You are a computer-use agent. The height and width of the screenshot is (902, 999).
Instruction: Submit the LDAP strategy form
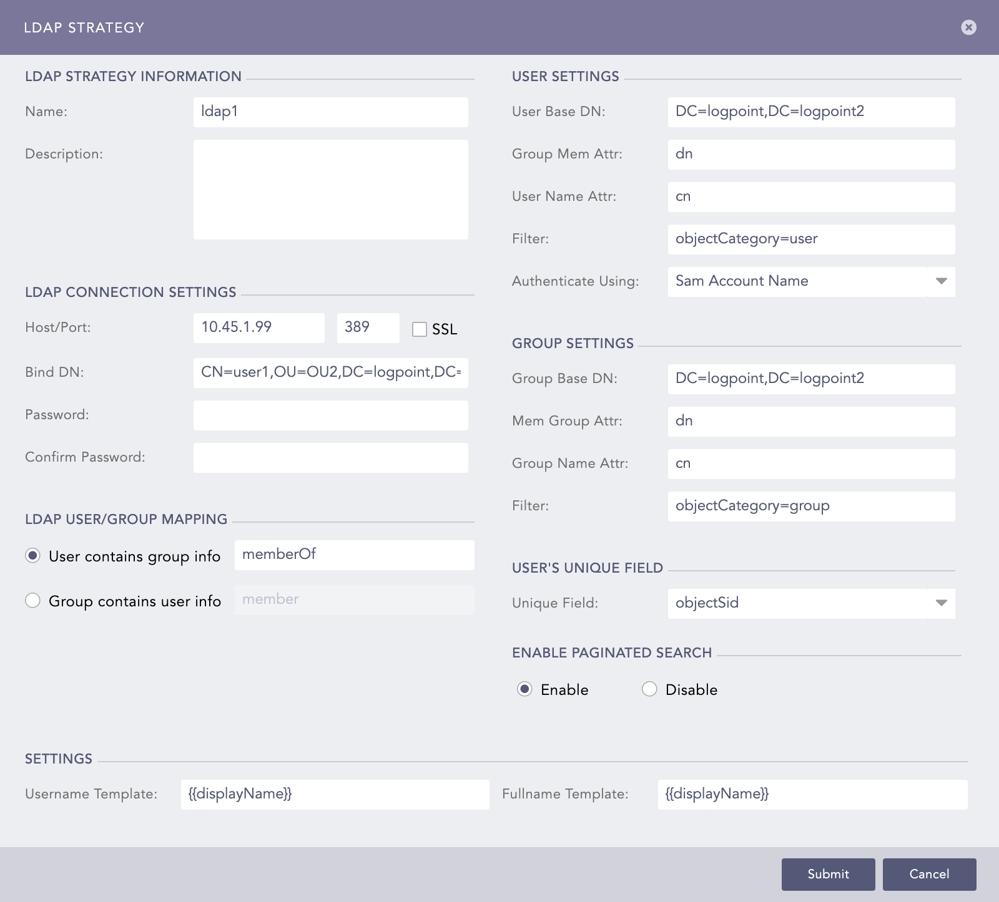(828, 875)
